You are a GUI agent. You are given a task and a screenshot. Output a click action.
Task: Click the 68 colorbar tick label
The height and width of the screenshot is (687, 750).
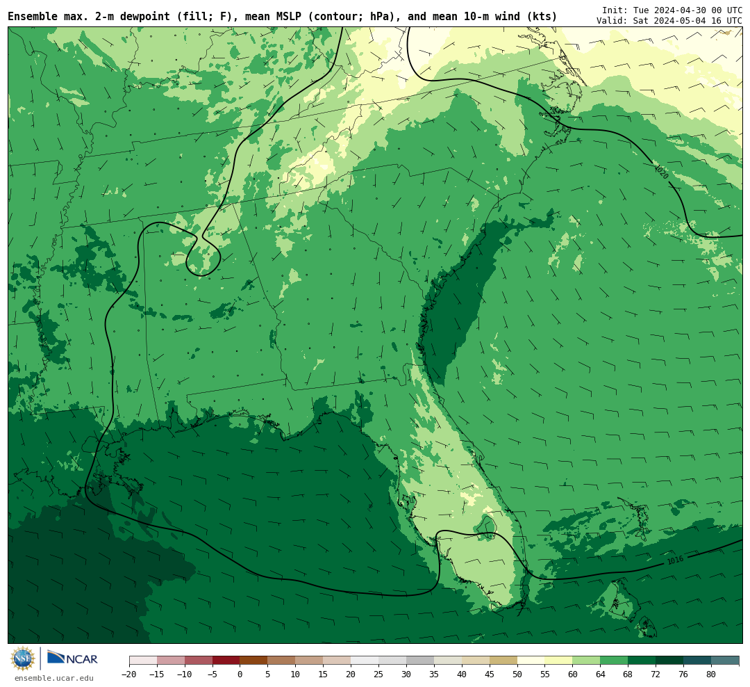(x=628, y=674)
